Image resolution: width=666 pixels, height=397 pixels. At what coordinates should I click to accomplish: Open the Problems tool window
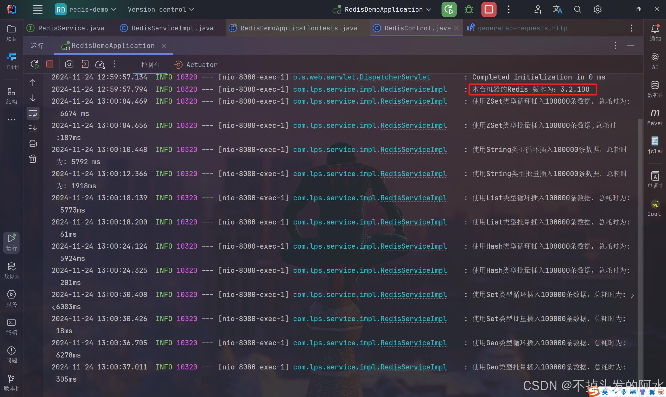pos(11,355)
